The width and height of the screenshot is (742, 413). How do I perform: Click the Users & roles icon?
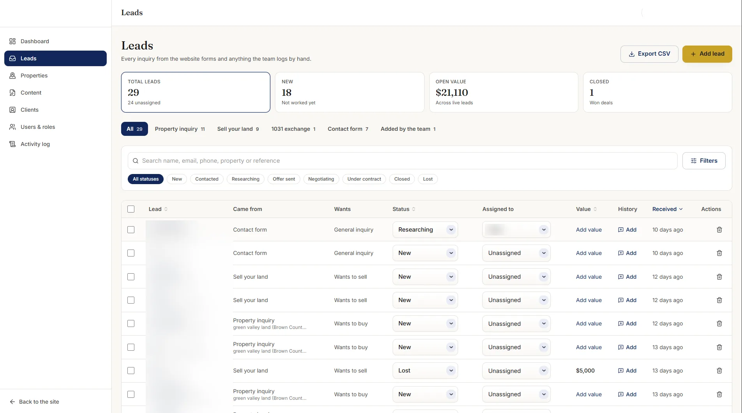point(12,127)
